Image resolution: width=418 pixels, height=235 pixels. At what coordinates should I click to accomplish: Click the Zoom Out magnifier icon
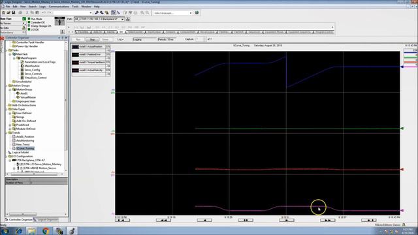pyautogui.click(x=147, y=12)
